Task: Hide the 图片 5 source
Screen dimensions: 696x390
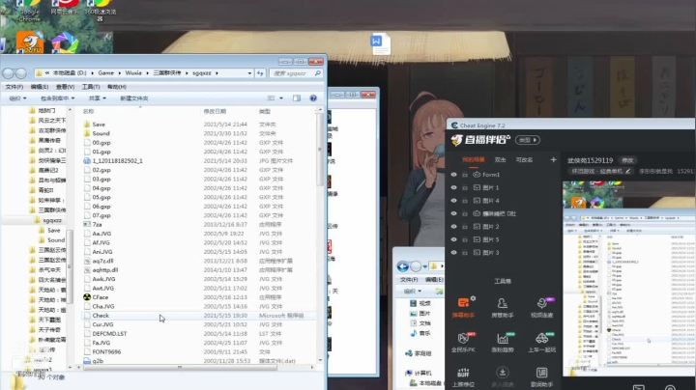Action: click(x=453, y=239)
